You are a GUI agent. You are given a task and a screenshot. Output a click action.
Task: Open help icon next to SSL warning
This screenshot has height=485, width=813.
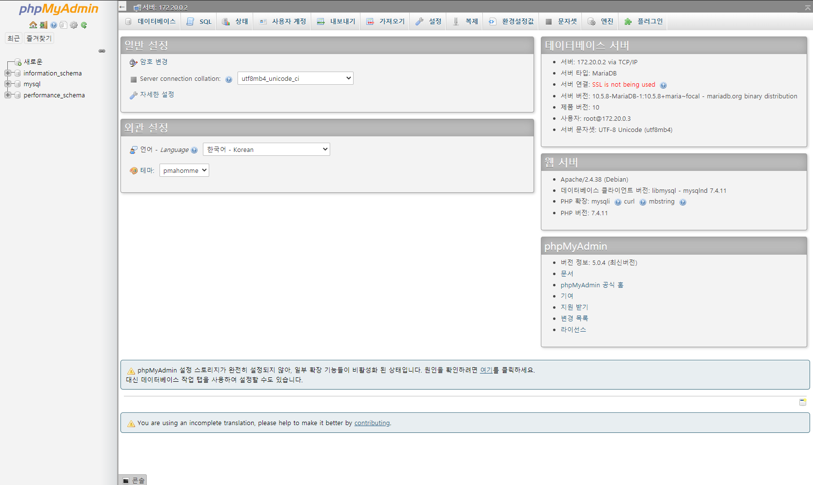coord(663,85)
